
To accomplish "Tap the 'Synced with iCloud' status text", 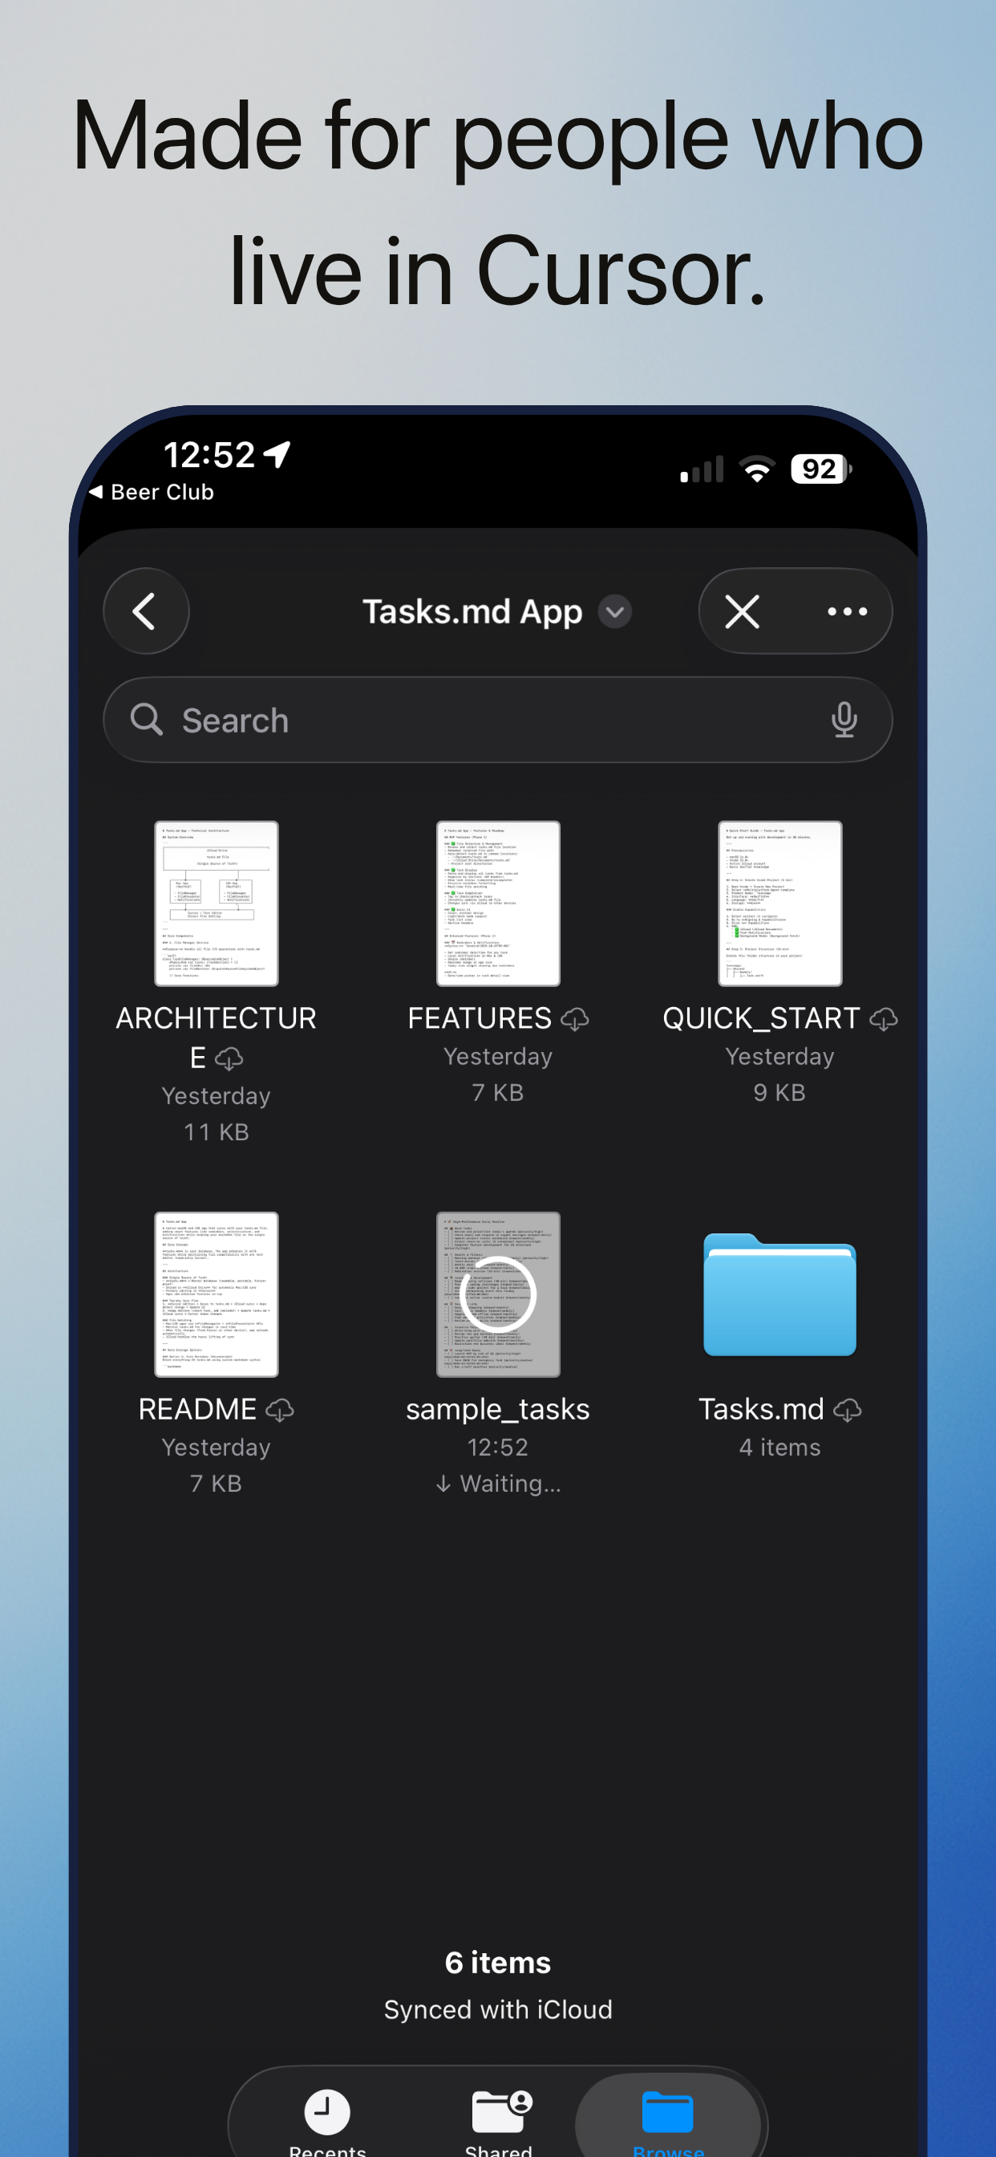I will coord(498,2009).
